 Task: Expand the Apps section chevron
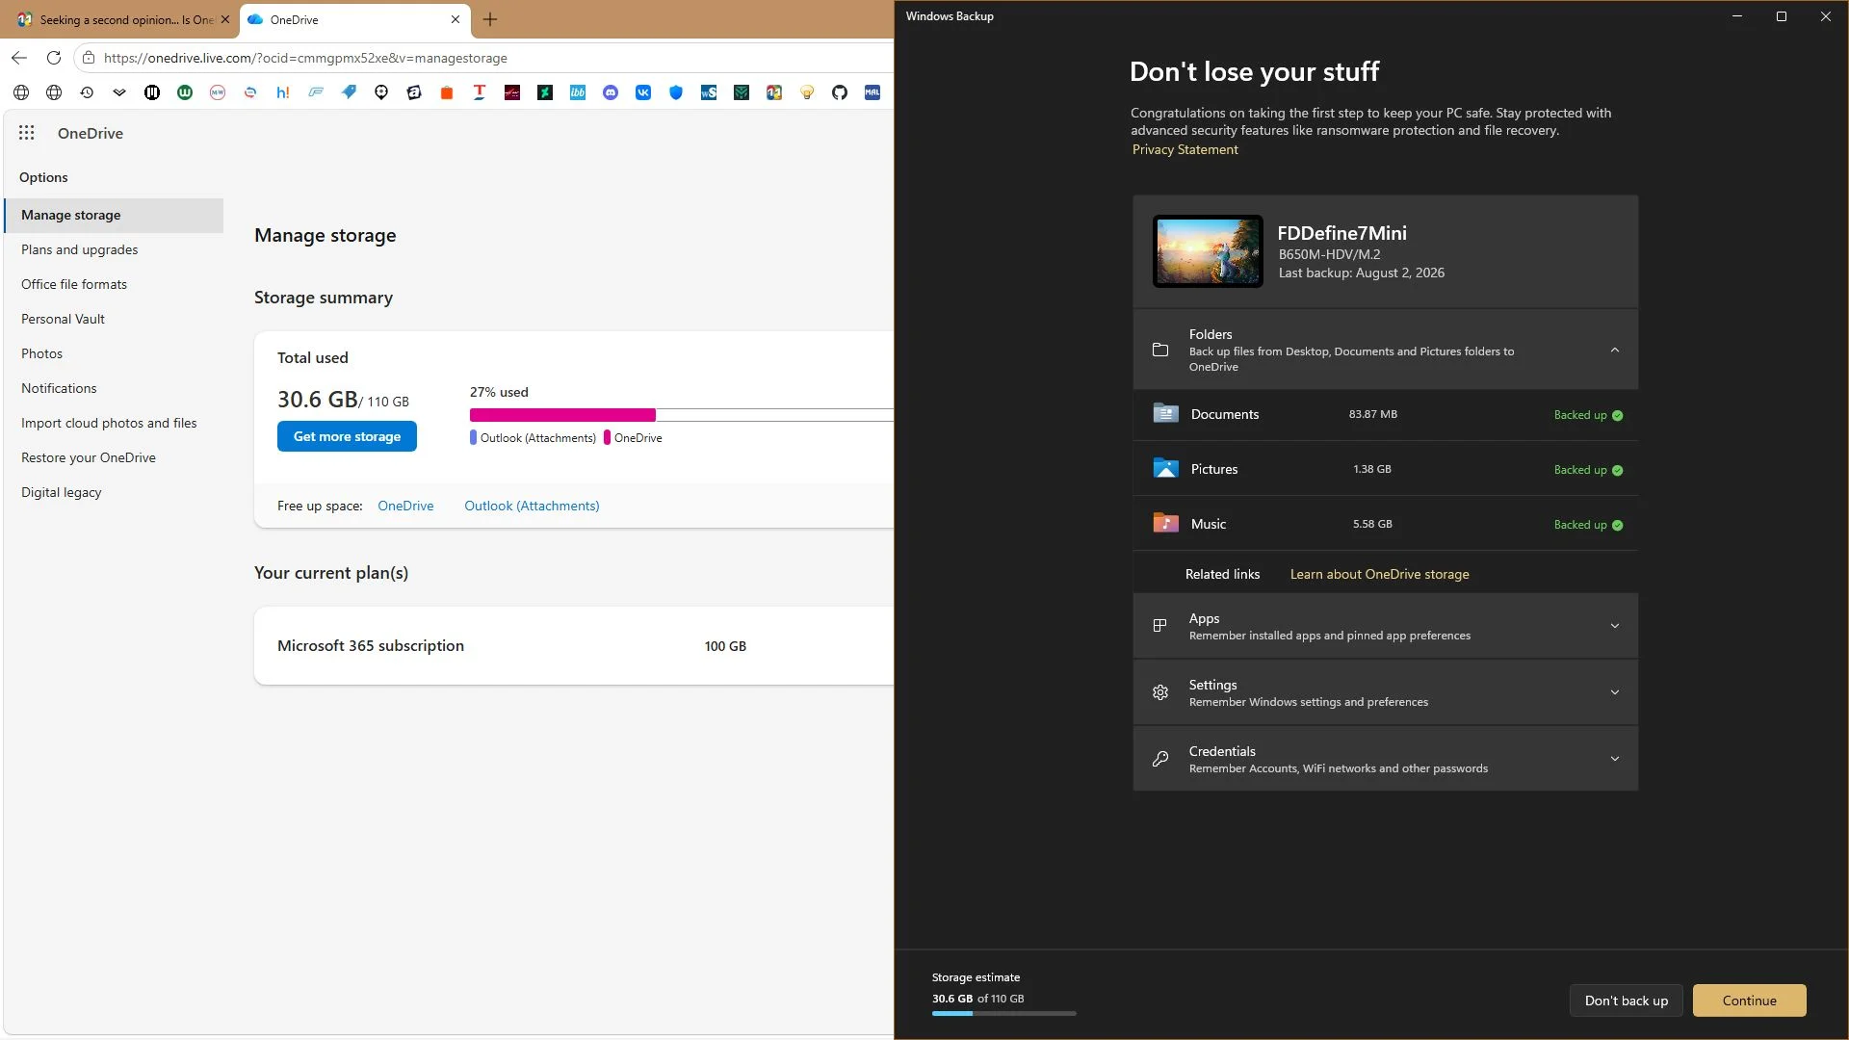click(x=1615, y=626)
